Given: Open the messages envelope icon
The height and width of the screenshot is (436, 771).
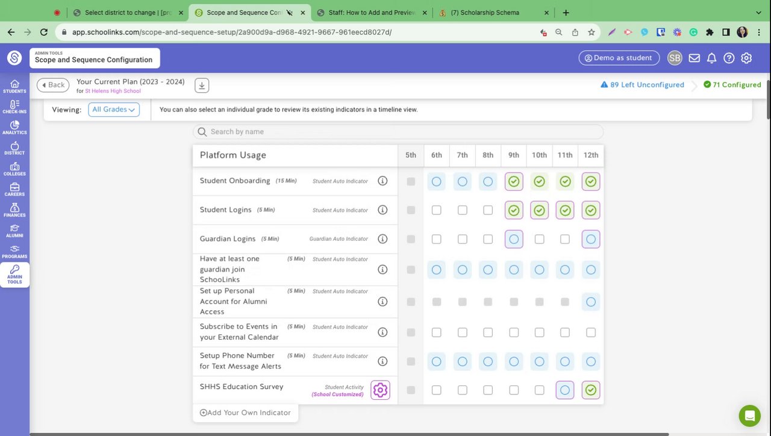Looking at the screenshot, I should pyautogui.click(x=695, y=58).
